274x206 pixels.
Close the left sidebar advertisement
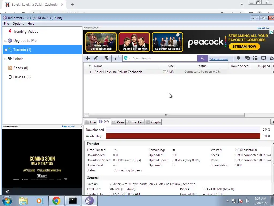click(x=81, y=126)
